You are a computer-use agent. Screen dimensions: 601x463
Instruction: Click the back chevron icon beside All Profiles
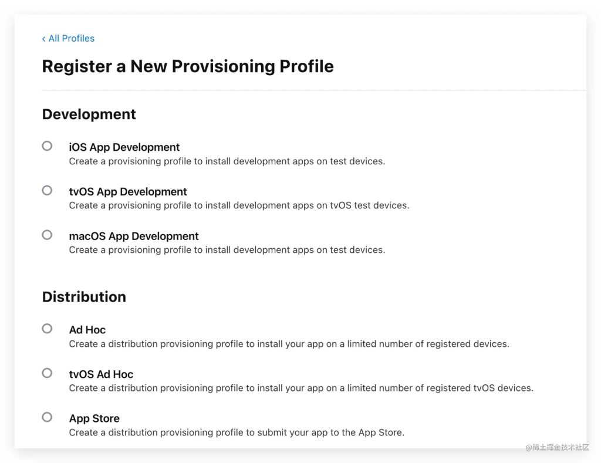(x=43, y=38)
